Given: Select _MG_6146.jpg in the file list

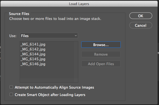Looking at the screenshot, I should 33,64.
